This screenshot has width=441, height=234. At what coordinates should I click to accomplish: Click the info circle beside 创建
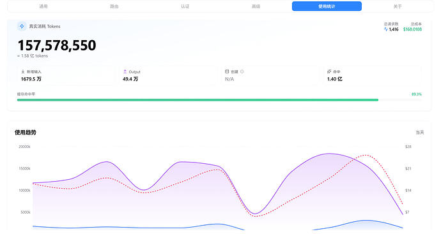(242, 71)
